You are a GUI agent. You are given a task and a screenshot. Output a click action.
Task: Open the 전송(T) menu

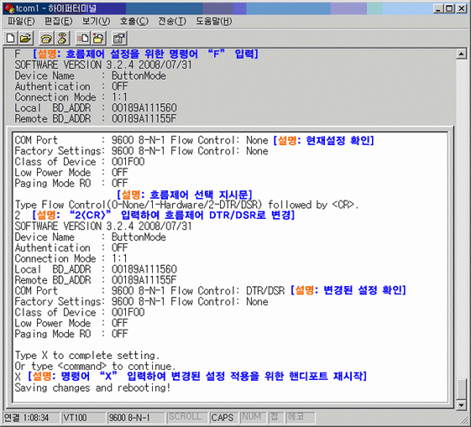172,21
